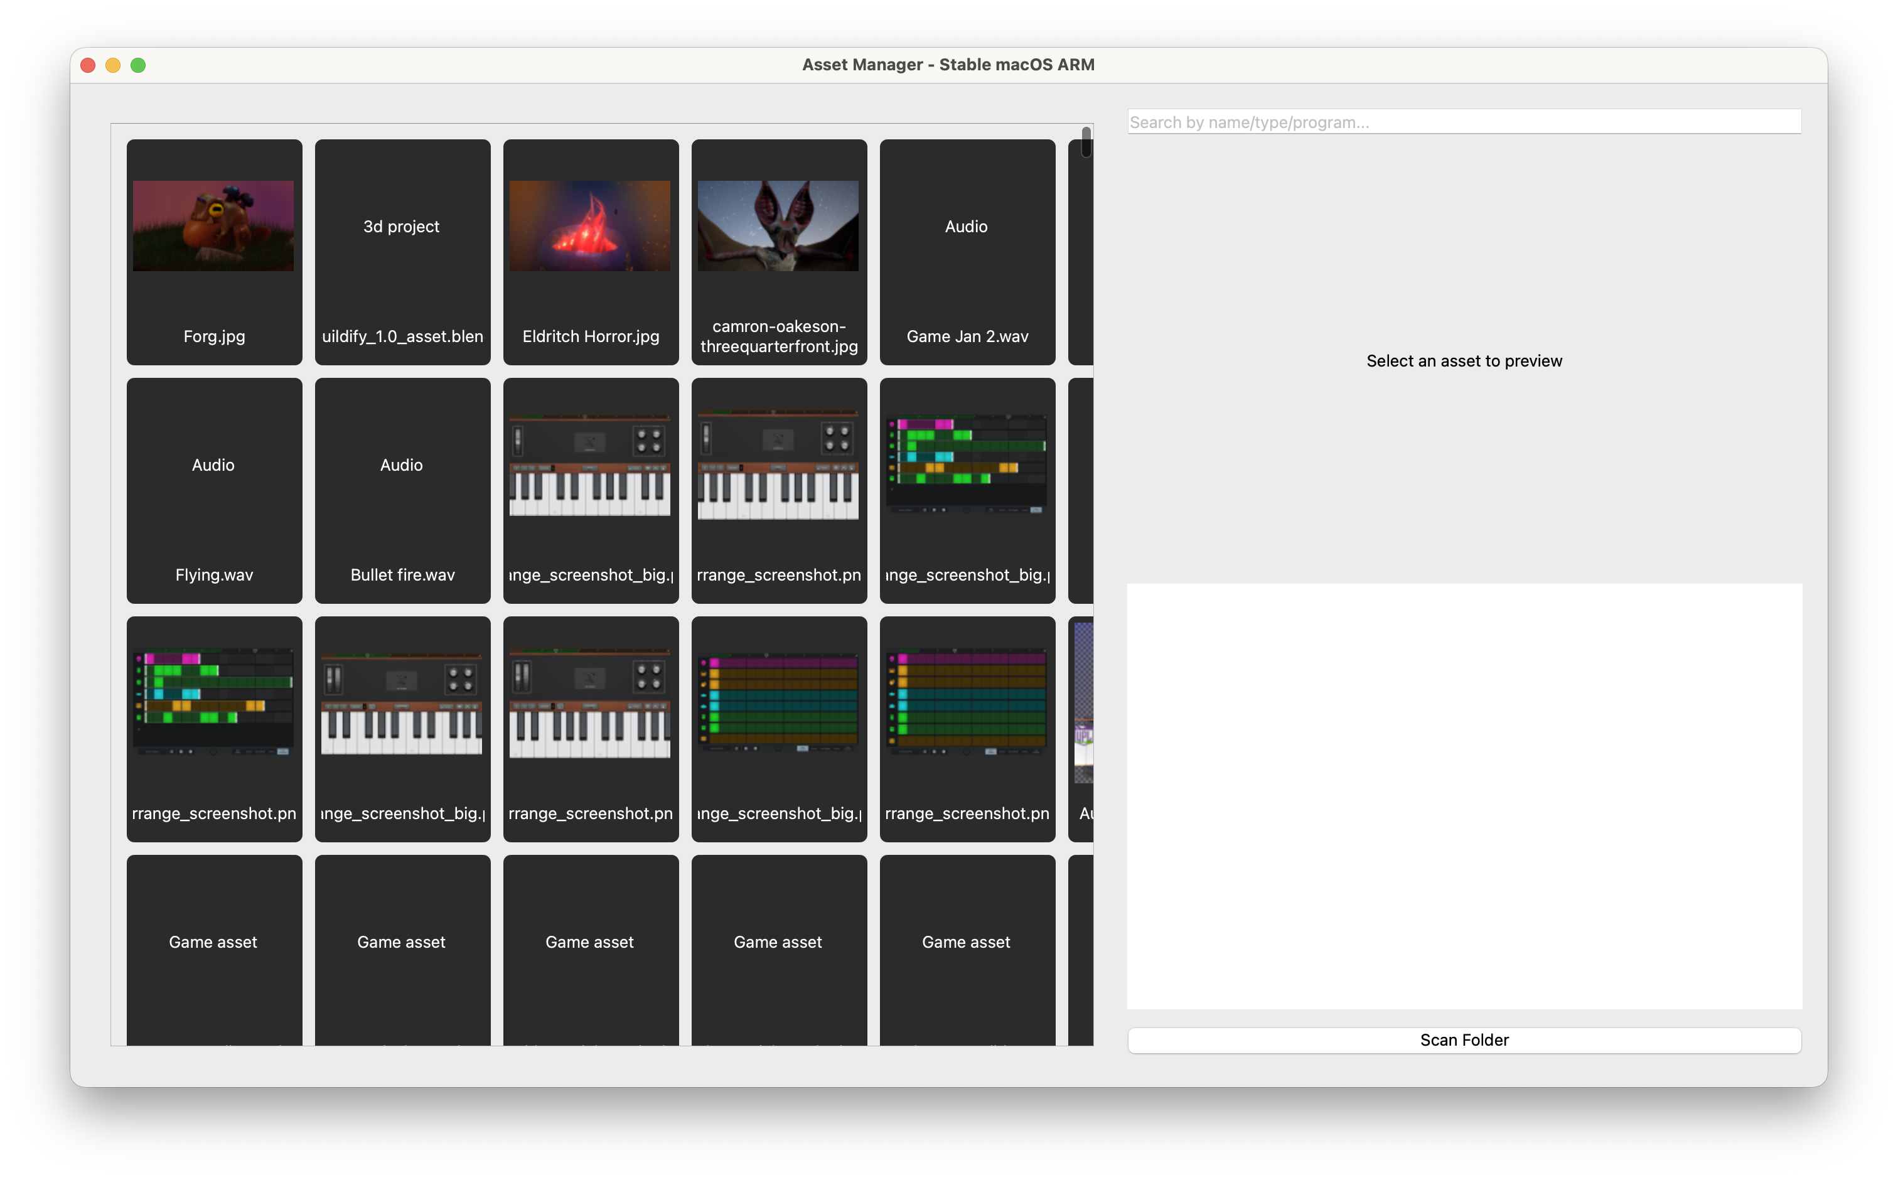Select the Game Jan 2.wav audio tile

[x=966, y=251]
